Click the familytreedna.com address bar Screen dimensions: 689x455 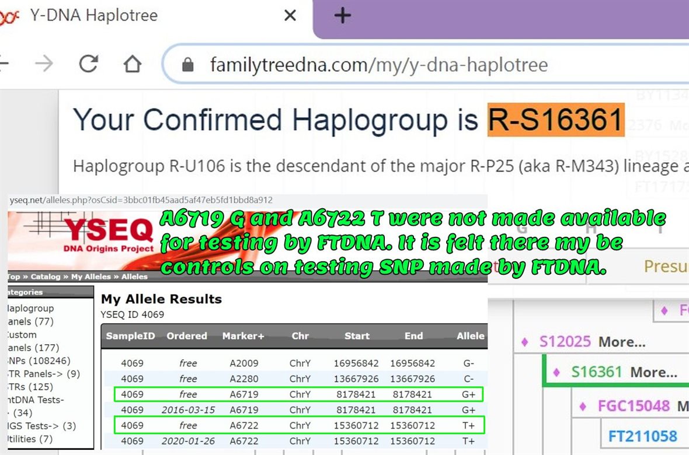coord(380,64)
